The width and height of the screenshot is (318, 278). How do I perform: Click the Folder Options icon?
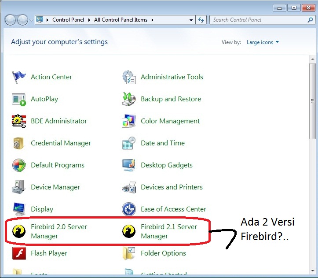[129, 253]
